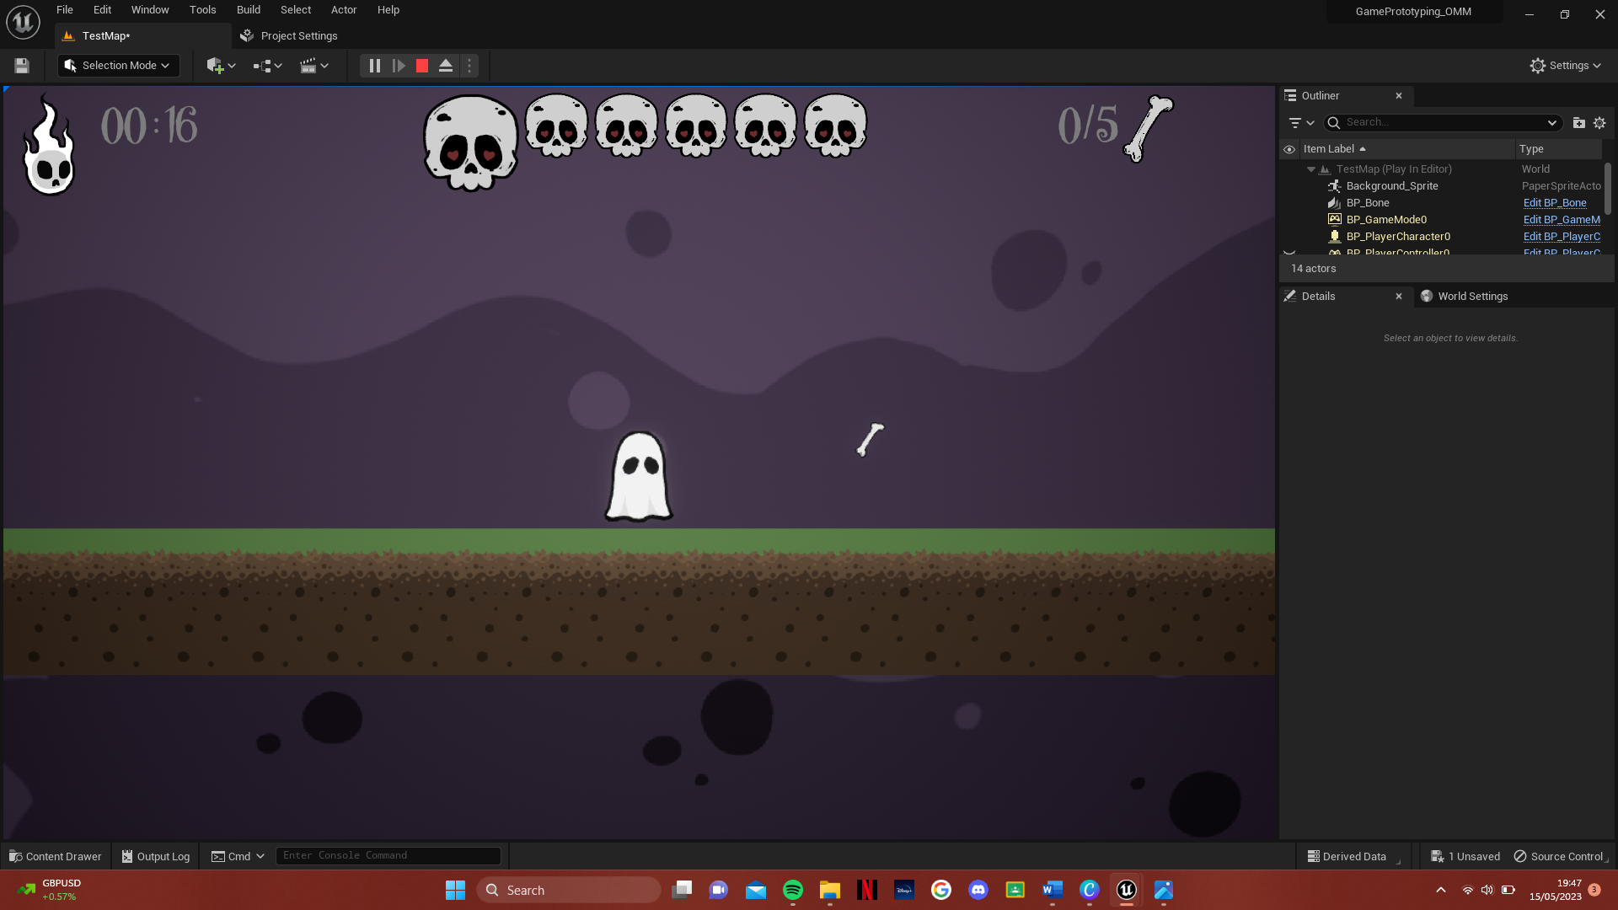Image resolution: width=1618 pixels, height=910 pixels.
Task: Open the Help menu
Action: pos(388,10)
